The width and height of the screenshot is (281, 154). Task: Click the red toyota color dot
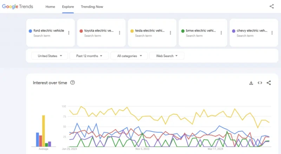coord(81,31)
